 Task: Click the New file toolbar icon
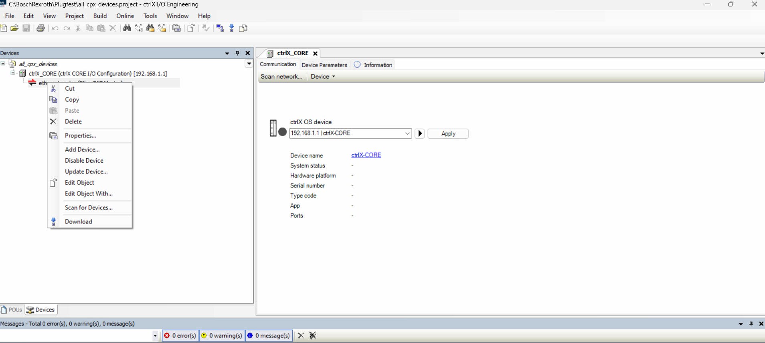[x=4, y=28]
